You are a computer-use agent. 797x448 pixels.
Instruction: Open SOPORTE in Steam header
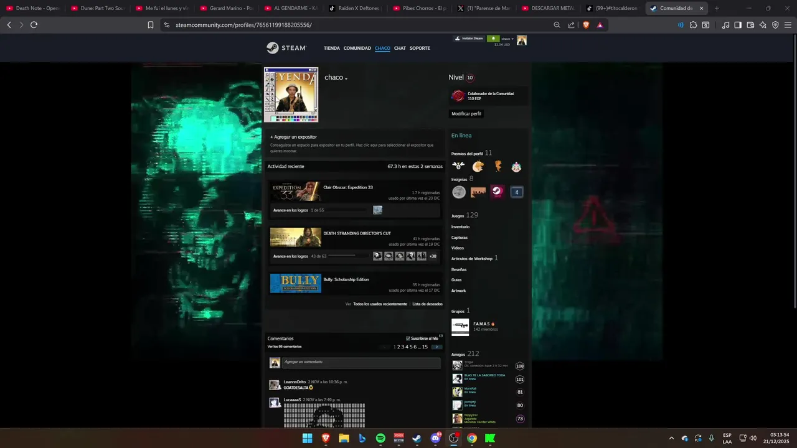(x=420, y=48)
